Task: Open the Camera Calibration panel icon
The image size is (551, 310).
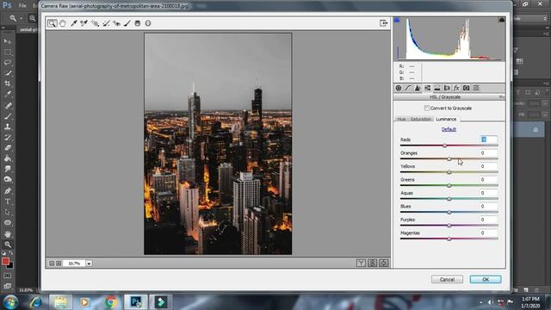Action: point(467,88)
